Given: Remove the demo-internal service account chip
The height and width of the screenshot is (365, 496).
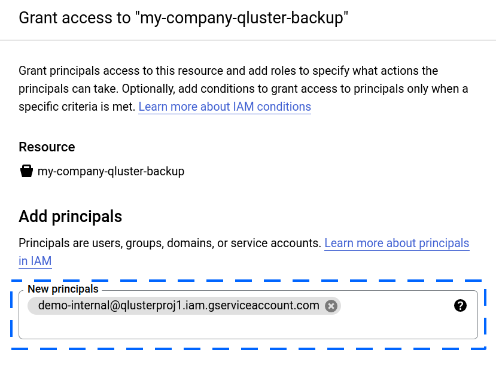Looking at the screenshot, I should (x=331, y=306).
